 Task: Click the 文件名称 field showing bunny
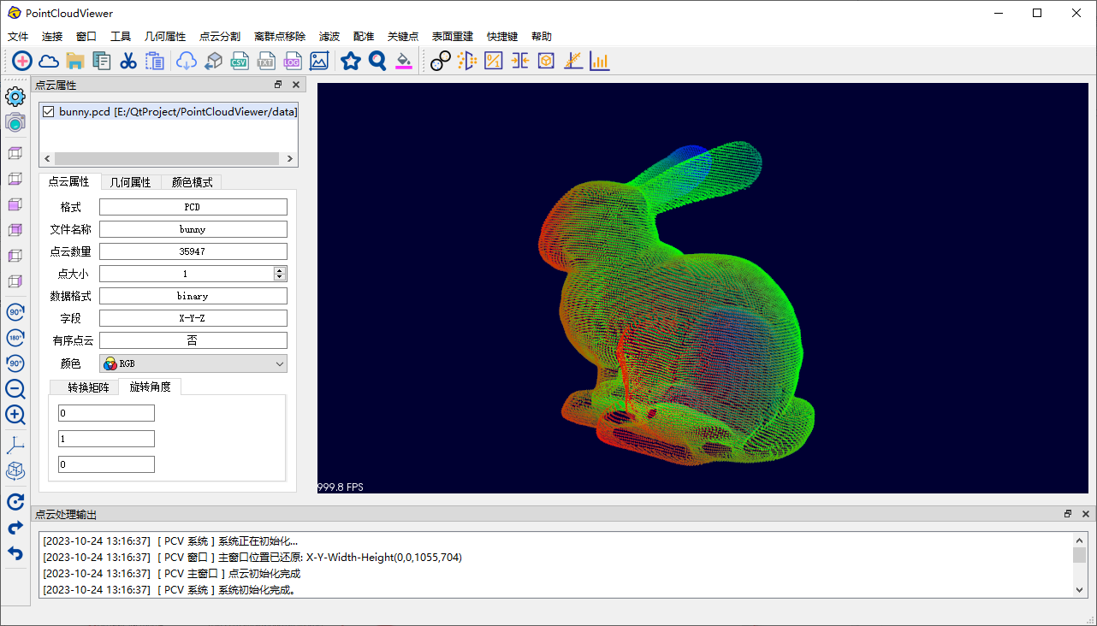pos(193,229)
